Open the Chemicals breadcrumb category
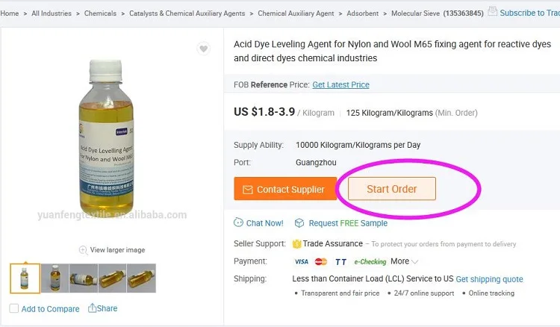 pyautogui.click(x=102, y=13)
